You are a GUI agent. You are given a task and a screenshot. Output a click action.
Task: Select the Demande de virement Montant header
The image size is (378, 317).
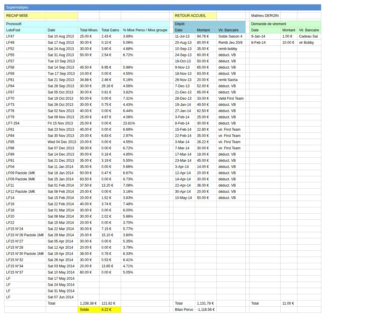[289, 30]
